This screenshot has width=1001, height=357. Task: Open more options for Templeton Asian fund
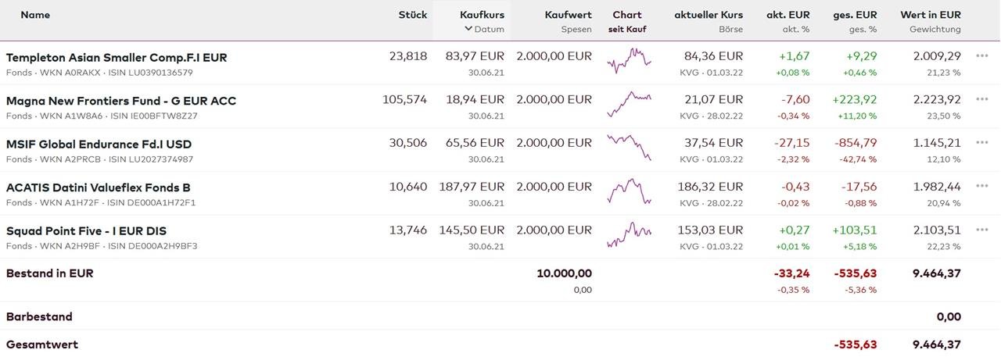[x=982, y=55]
